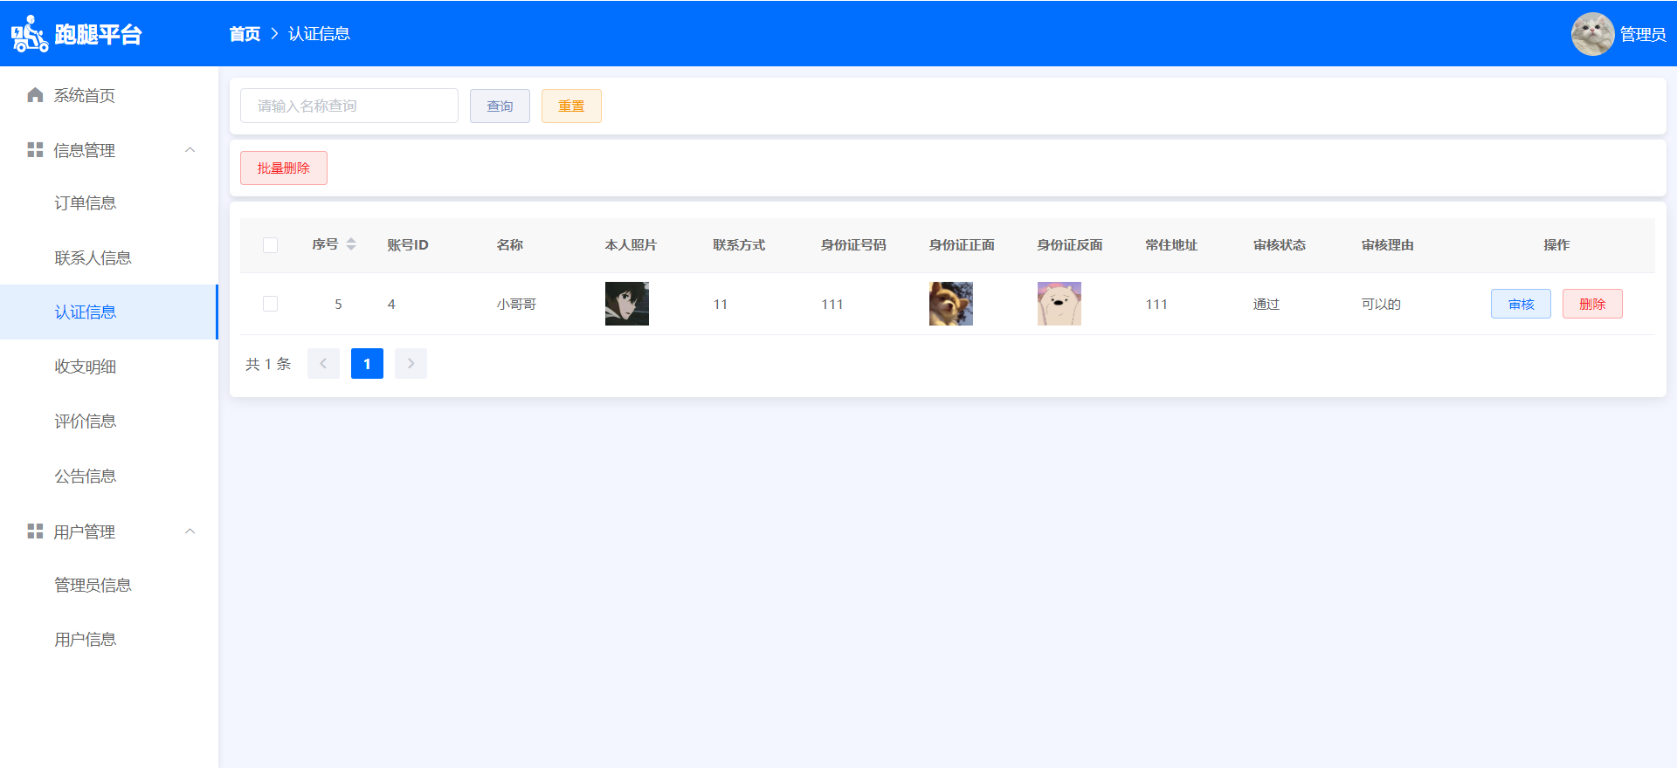Click the 查询 search button
The height and width of the screenshot is (768, 1677).
(x=500, y=106)
